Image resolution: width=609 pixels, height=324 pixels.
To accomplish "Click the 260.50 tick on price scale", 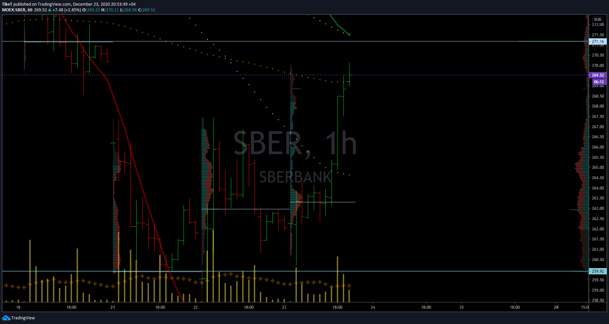I will pyautogui.click(x=598, y=260).
